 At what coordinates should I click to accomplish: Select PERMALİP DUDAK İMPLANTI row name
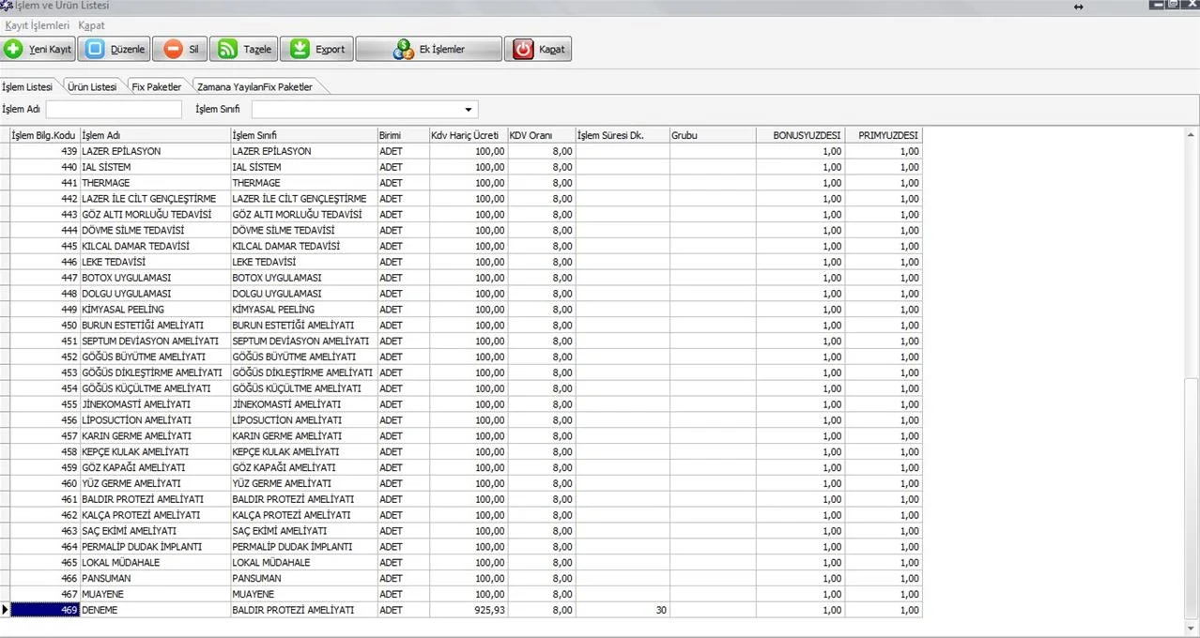point(142,547)
